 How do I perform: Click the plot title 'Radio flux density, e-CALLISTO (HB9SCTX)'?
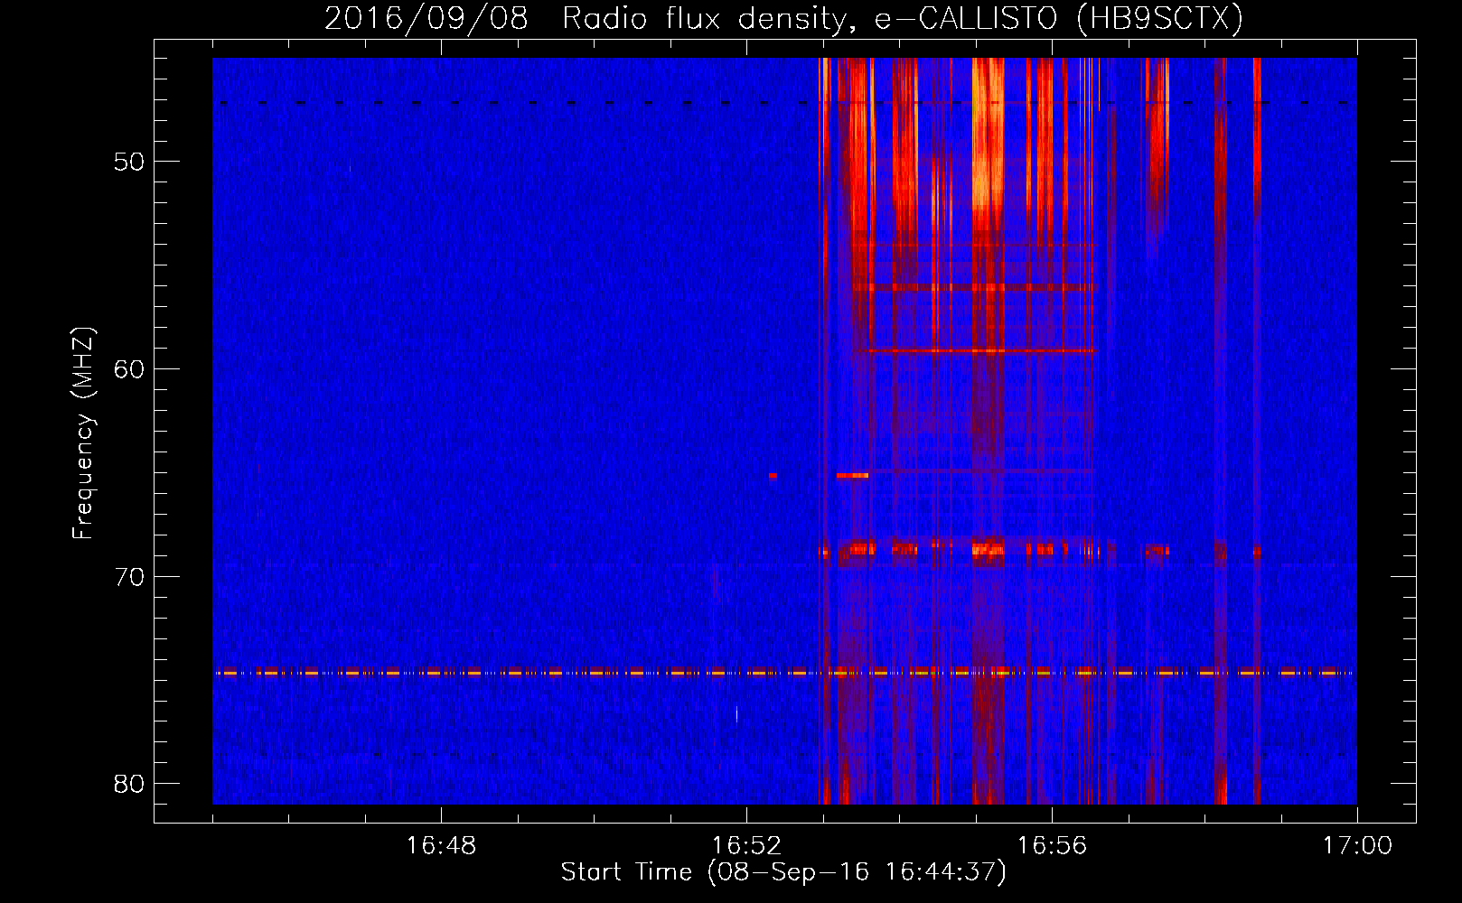tap(903, 18)
